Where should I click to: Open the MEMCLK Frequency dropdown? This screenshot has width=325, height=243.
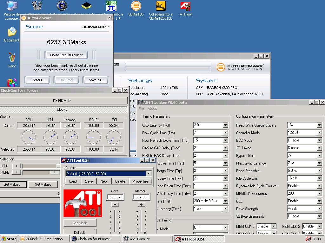click(x=319, y=193)
